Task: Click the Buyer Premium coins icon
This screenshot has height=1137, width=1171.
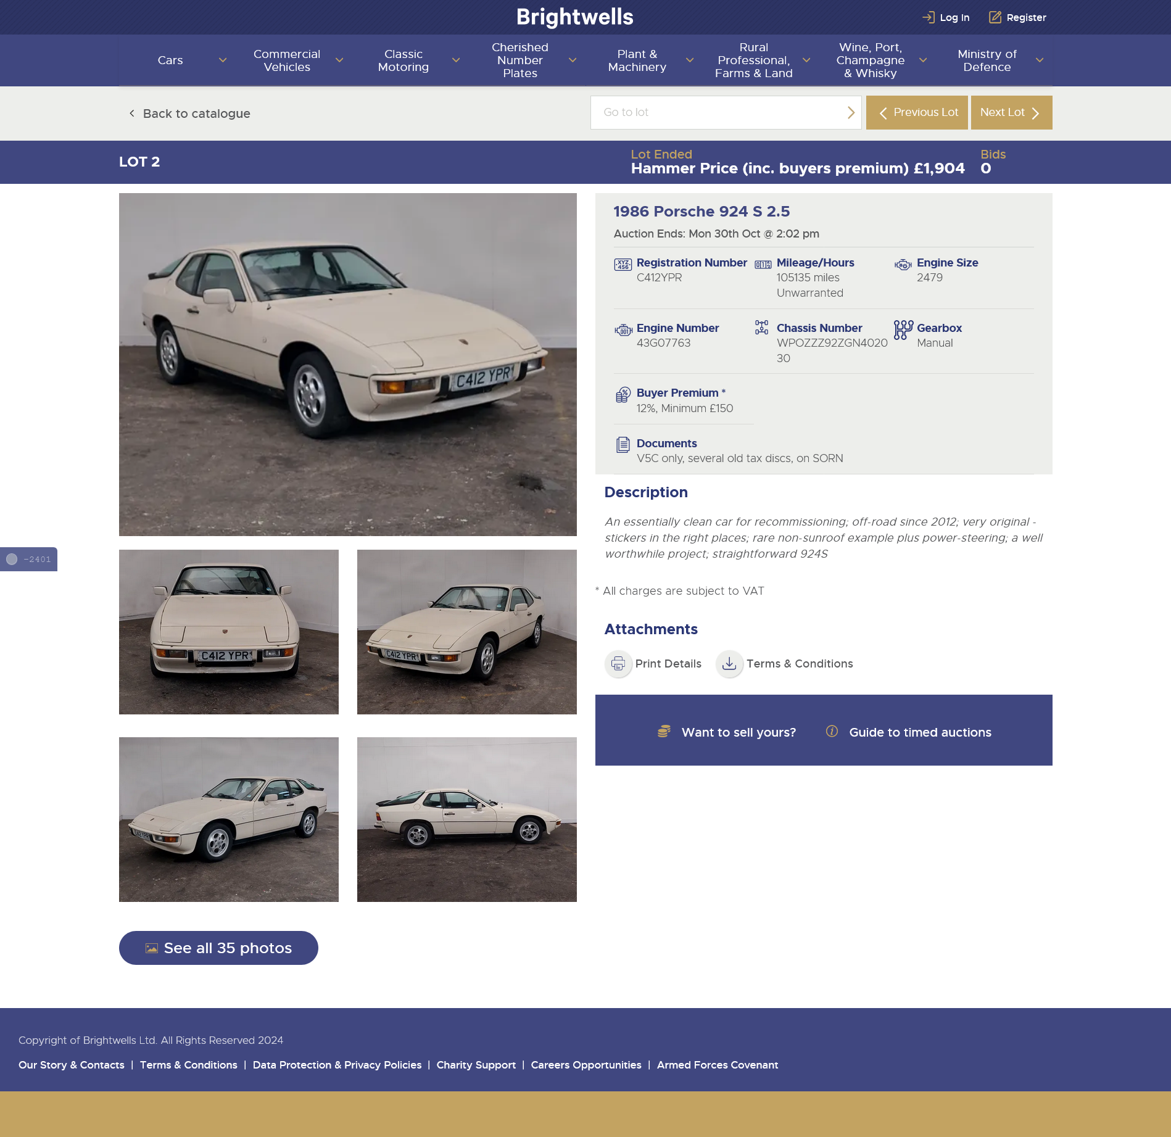Action: click(x=623, y=395)
